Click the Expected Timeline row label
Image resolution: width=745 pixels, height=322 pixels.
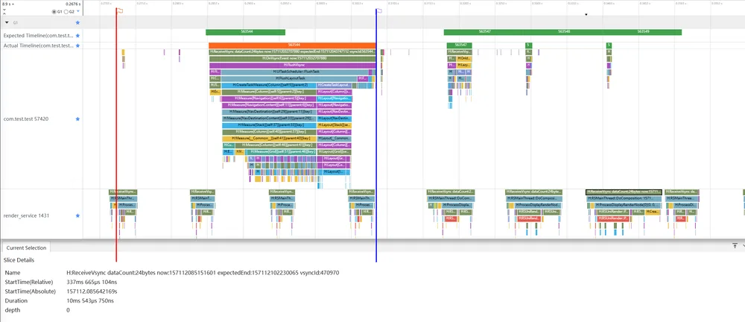pos(39,36)
